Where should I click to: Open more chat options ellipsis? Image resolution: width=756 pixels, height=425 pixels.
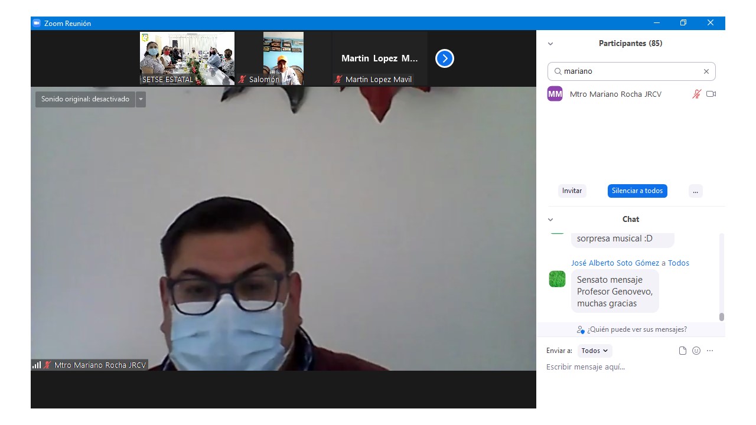710,351
